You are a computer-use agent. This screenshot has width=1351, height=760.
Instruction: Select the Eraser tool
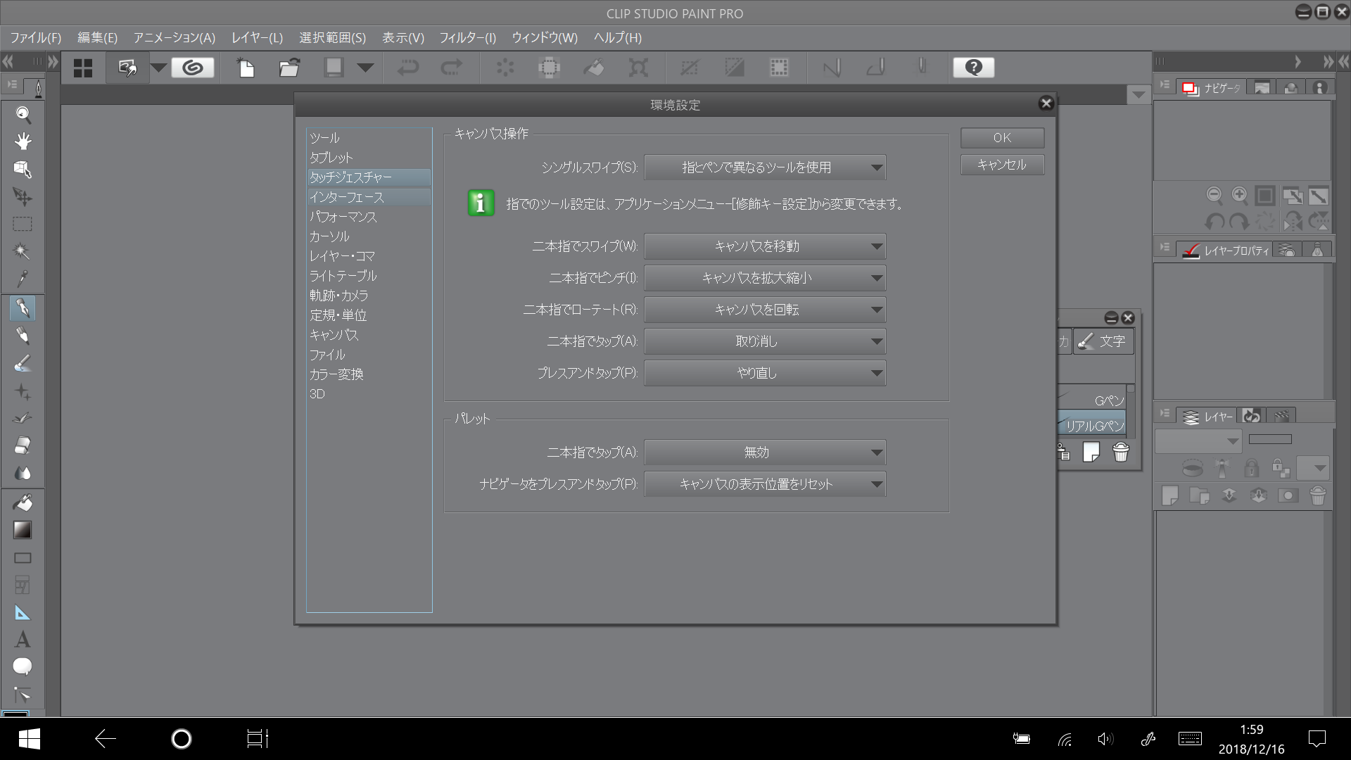(23, 445)
